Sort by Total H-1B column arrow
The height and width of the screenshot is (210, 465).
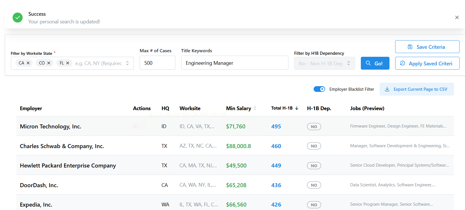point(297,108)
